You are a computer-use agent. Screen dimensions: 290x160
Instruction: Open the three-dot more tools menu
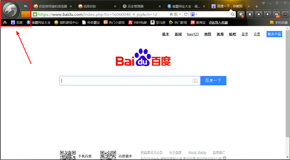pos(285,14)
